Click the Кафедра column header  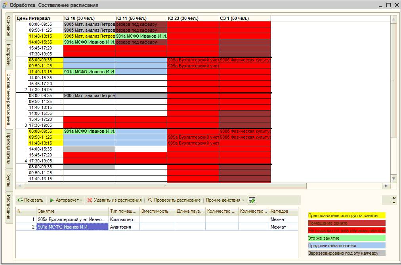[x=283, y=211]
